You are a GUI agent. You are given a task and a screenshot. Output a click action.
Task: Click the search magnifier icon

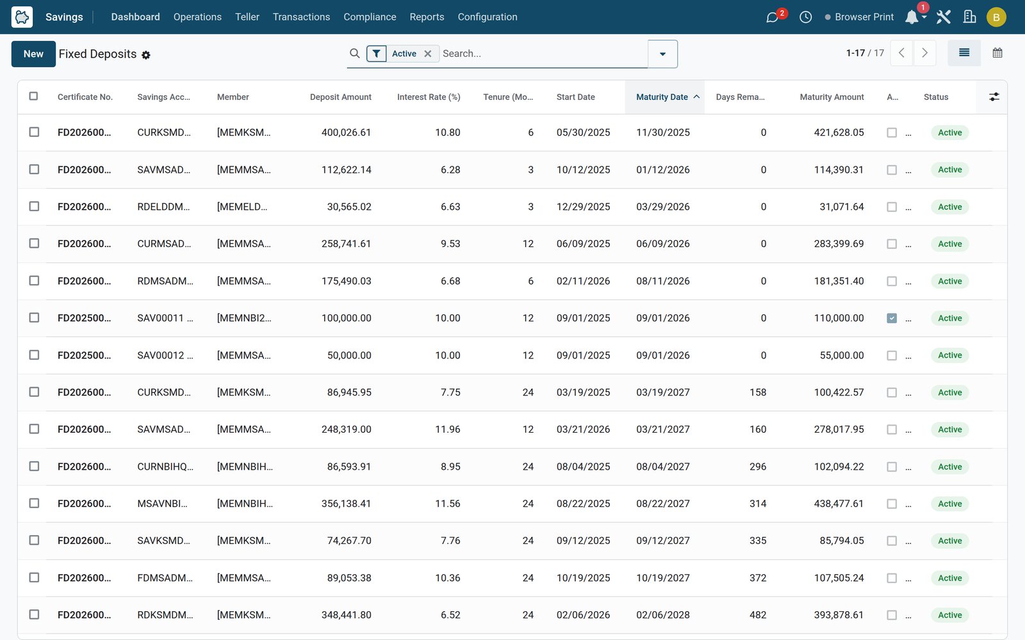[x=354, y=54]
